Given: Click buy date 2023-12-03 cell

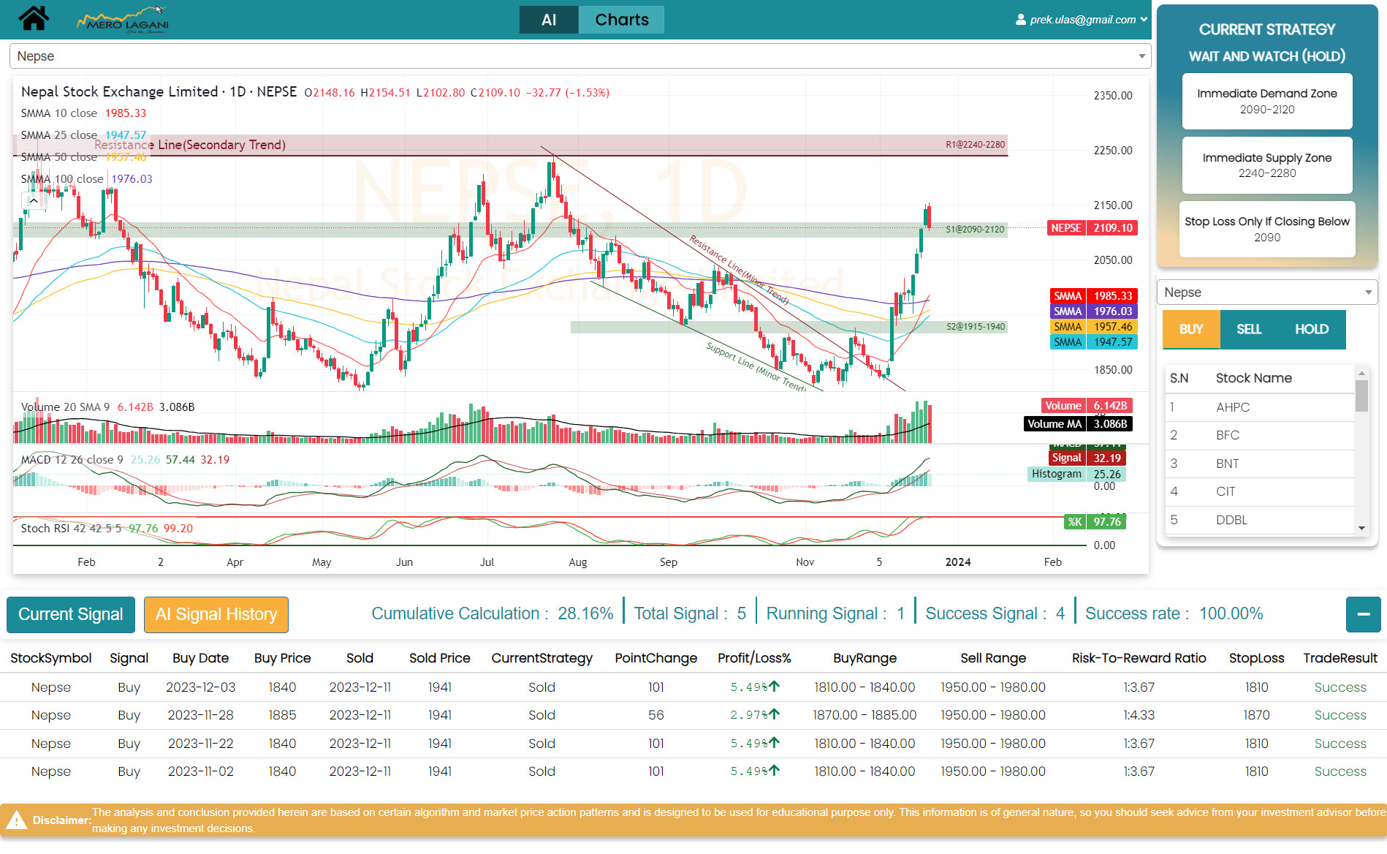Looking at the screenshot, I should (x=200, y=687).
